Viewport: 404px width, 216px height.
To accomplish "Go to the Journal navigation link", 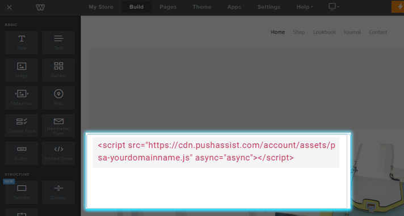I will (352, 32).
